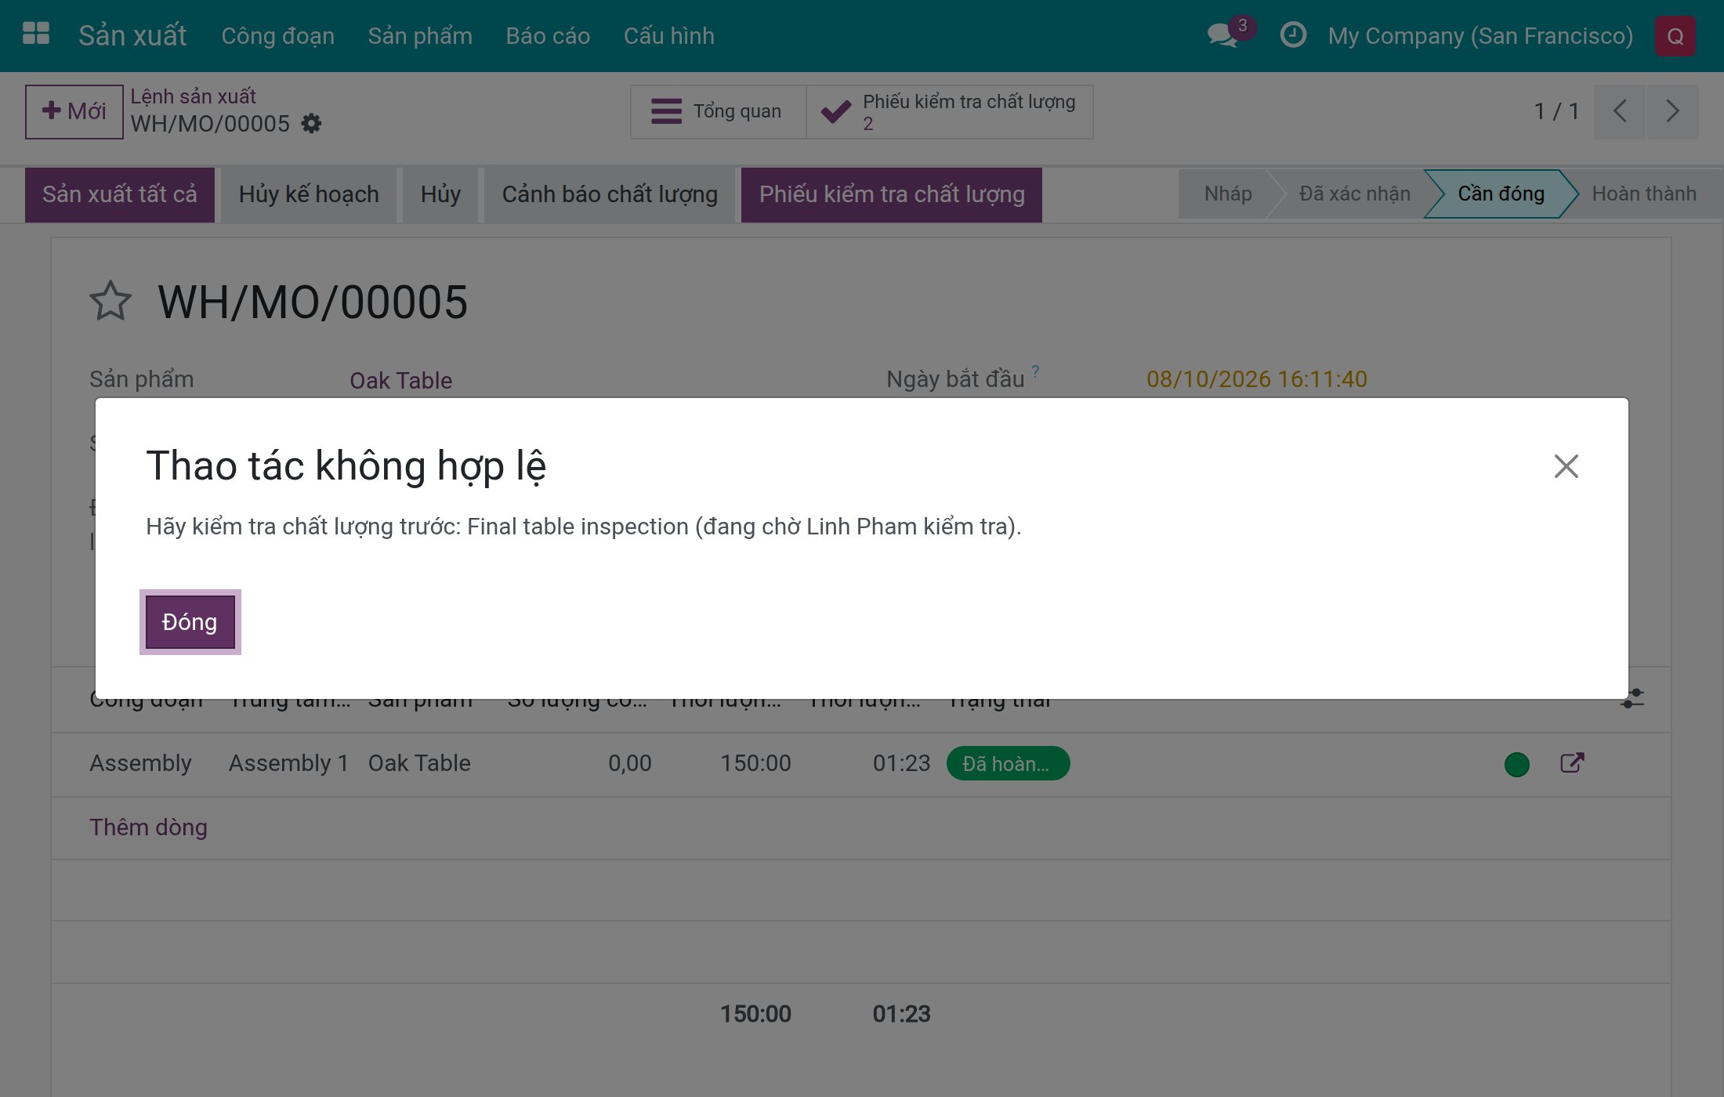Click the Đã hoàn... status badge
This screenshot has height=1097, width=1724.
point(1008,763)
